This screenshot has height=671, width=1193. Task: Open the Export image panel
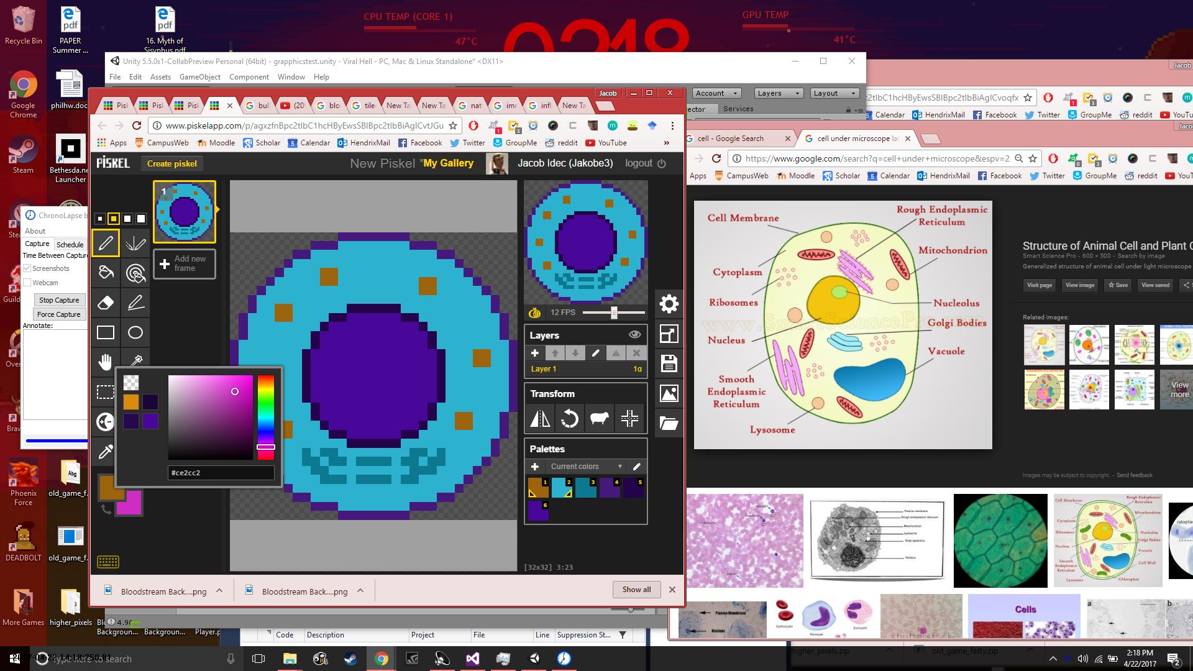pos(669,393)
